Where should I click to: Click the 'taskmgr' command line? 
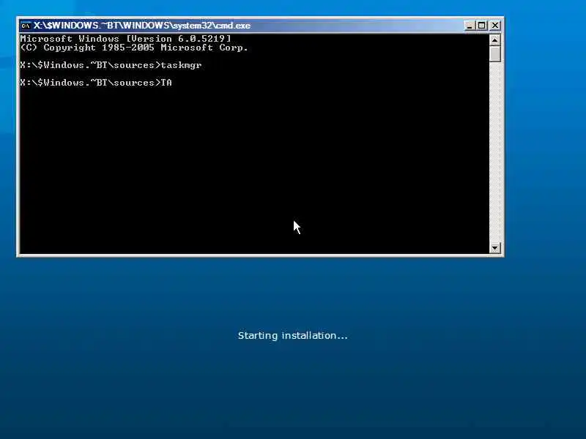coord(111,65)
